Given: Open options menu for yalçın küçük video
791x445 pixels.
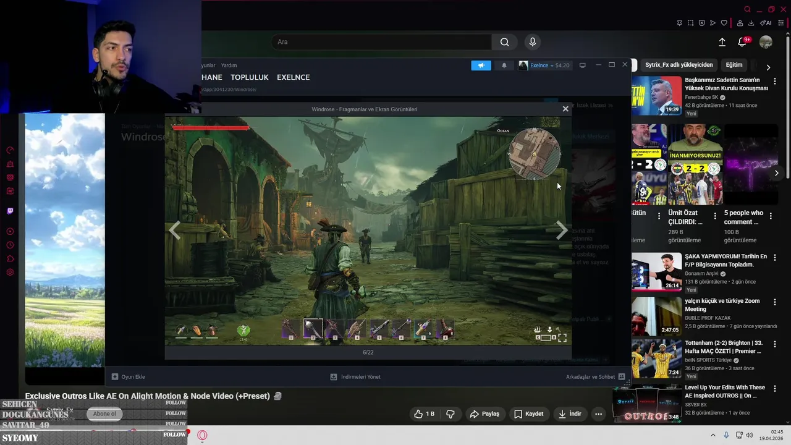Looking at the screenshot, I should [774, 302].
